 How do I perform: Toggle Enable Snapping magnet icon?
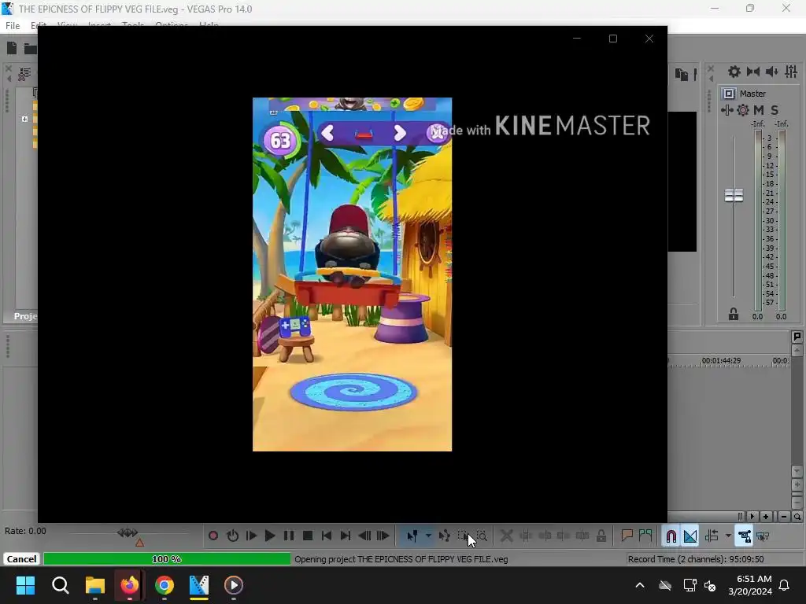(x=671, y=536)
